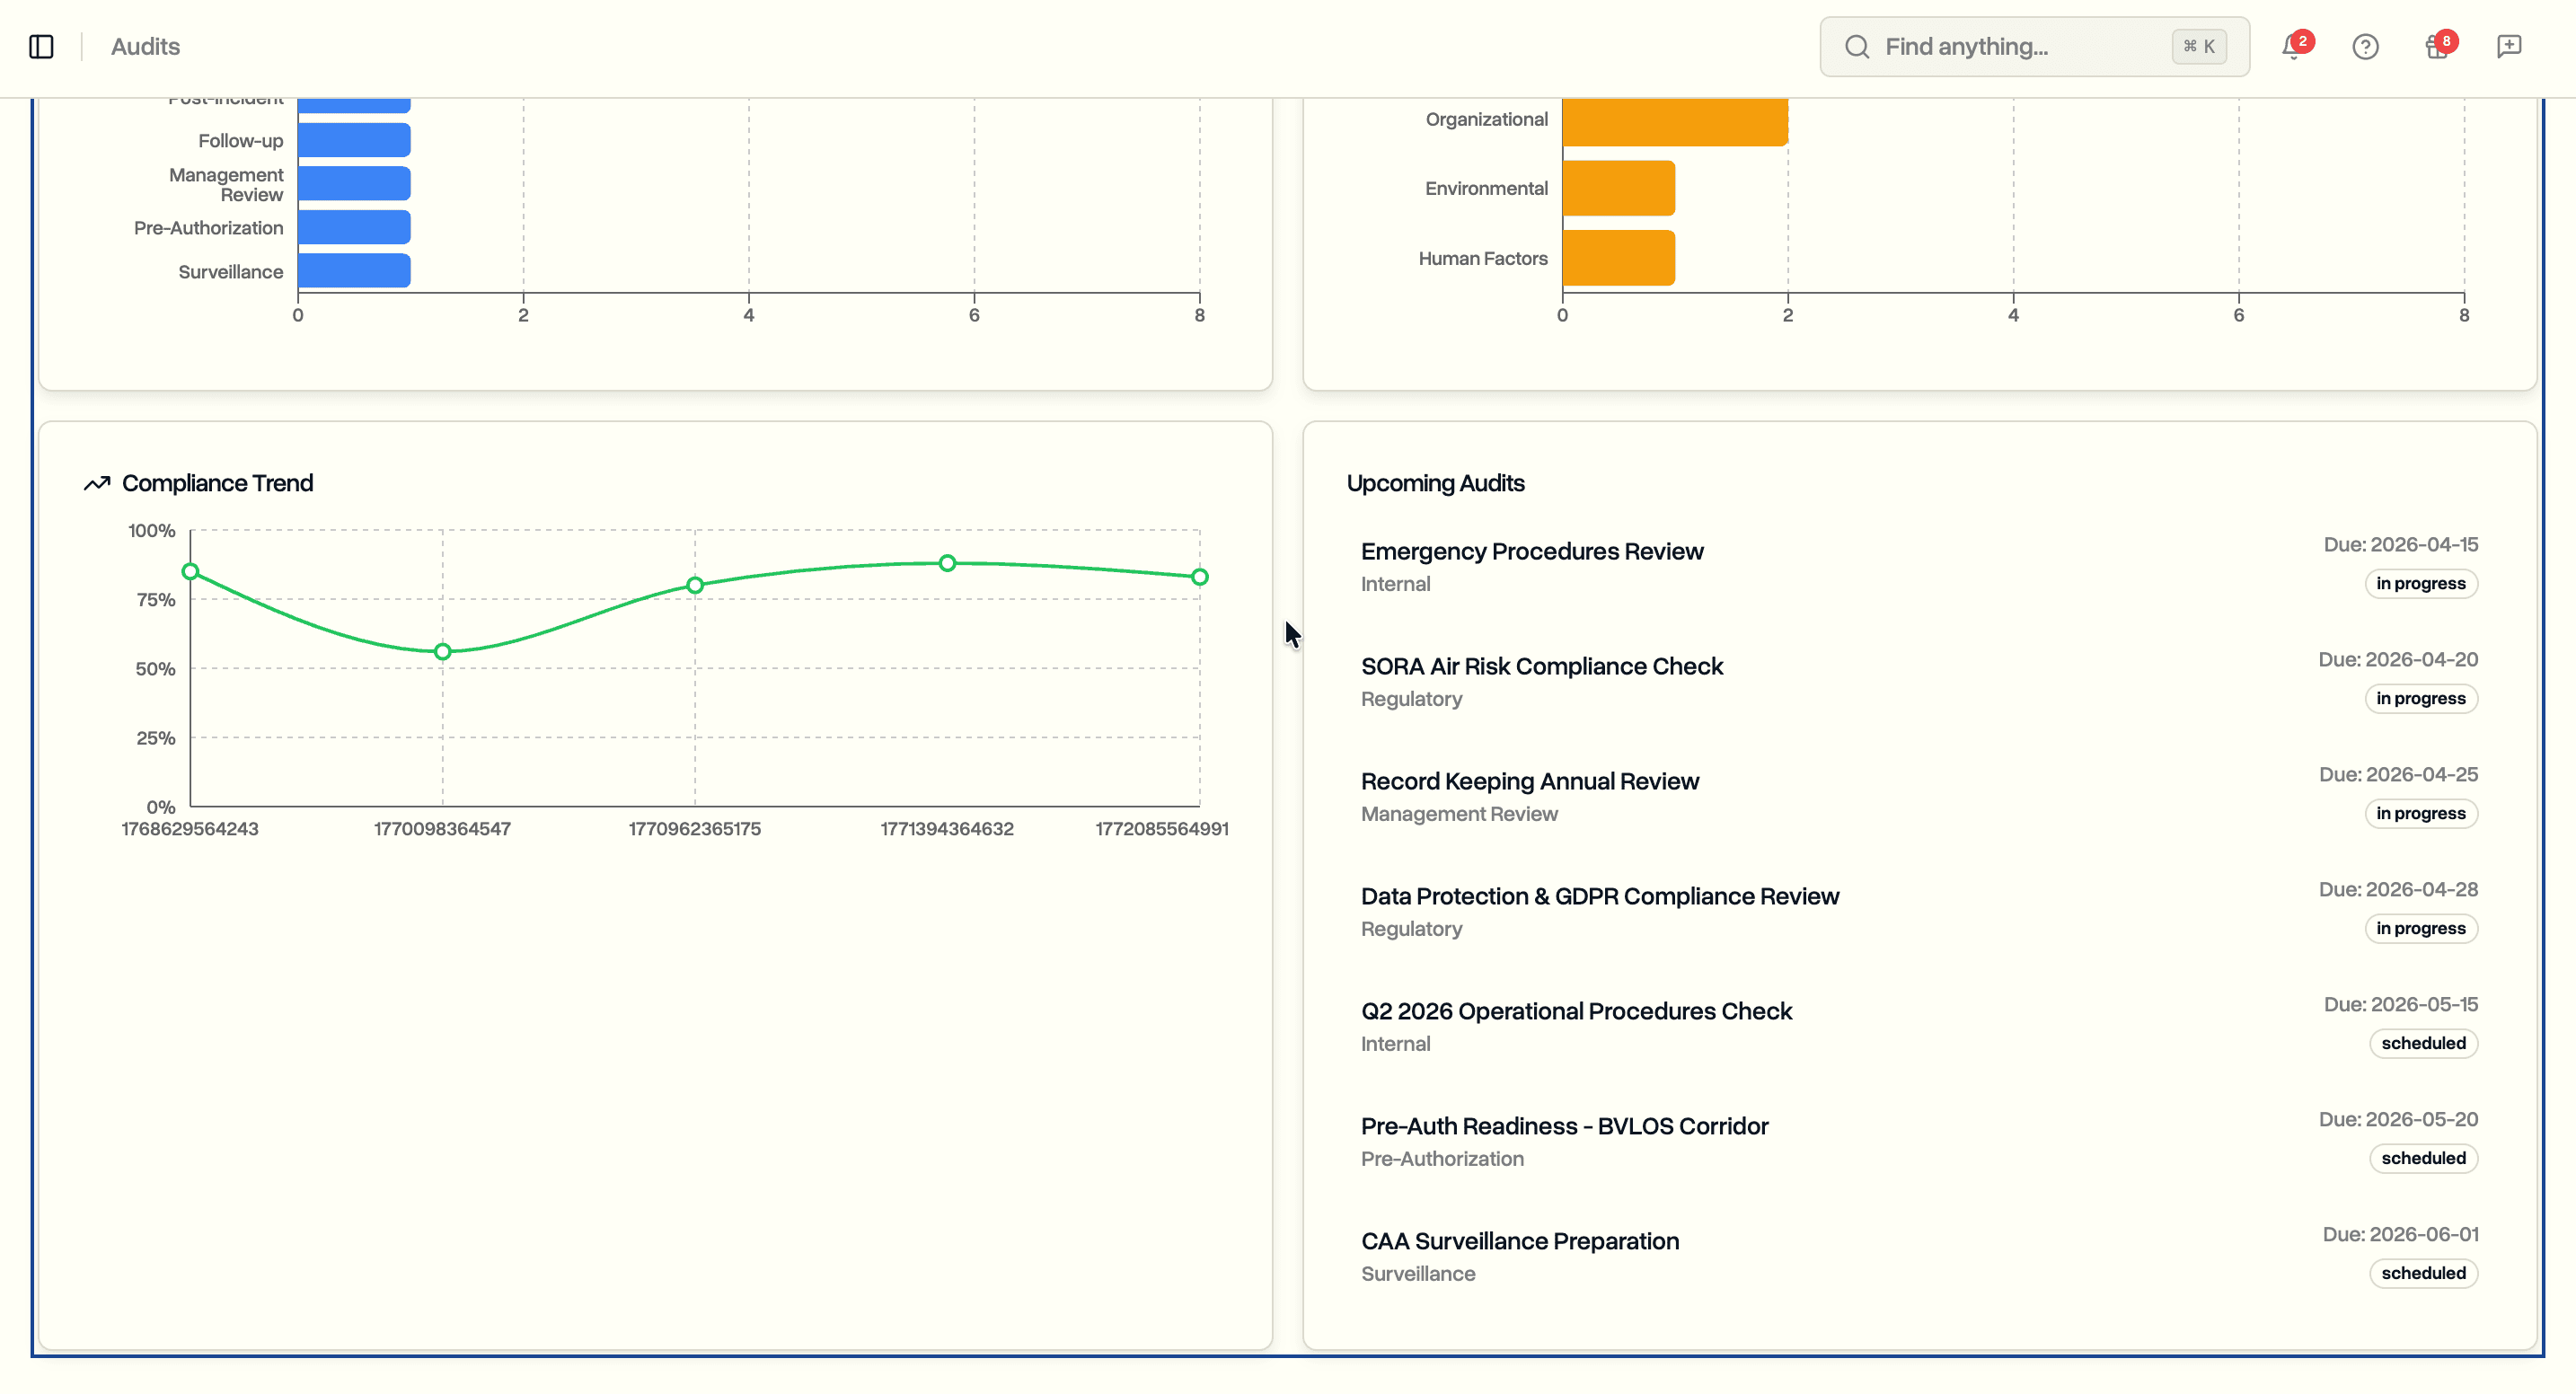This screenshot has height=1394, width=2576.
Task: Select the Organizational bar in the category chart
Action: point(1673,122)
